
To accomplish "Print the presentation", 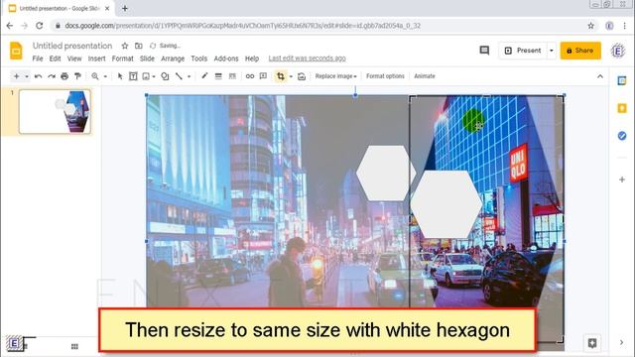I will [64, 76].
